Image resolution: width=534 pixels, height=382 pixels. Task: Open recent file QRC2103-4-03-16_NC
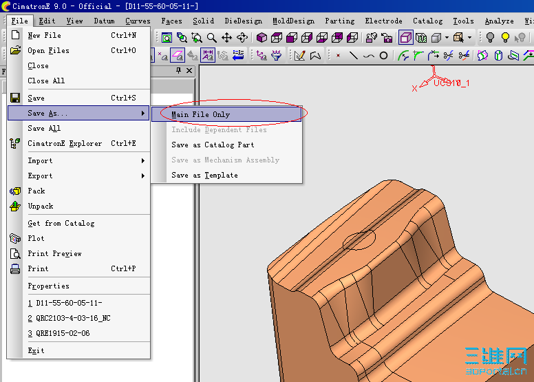[78, 318]
